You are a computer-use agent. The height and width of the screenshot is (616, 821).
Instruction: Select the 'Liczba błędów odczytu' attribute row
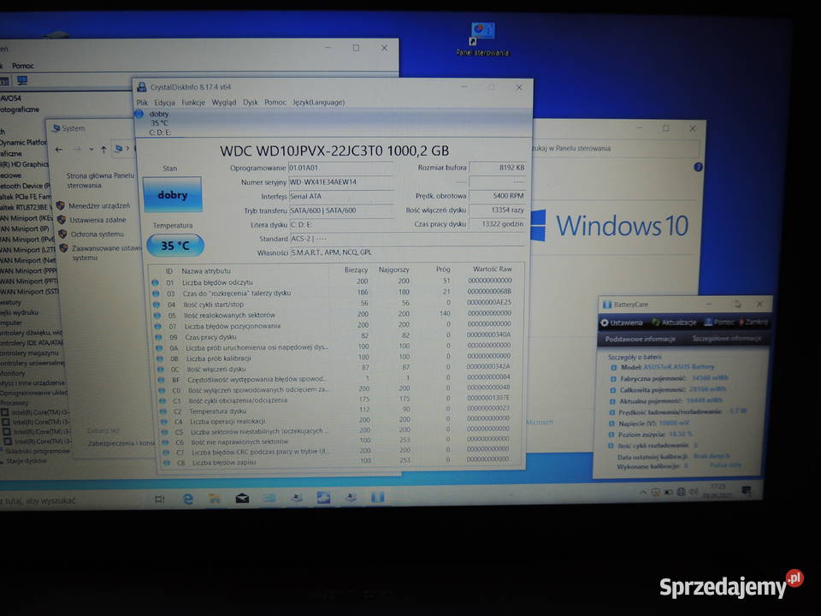point(335,281)
